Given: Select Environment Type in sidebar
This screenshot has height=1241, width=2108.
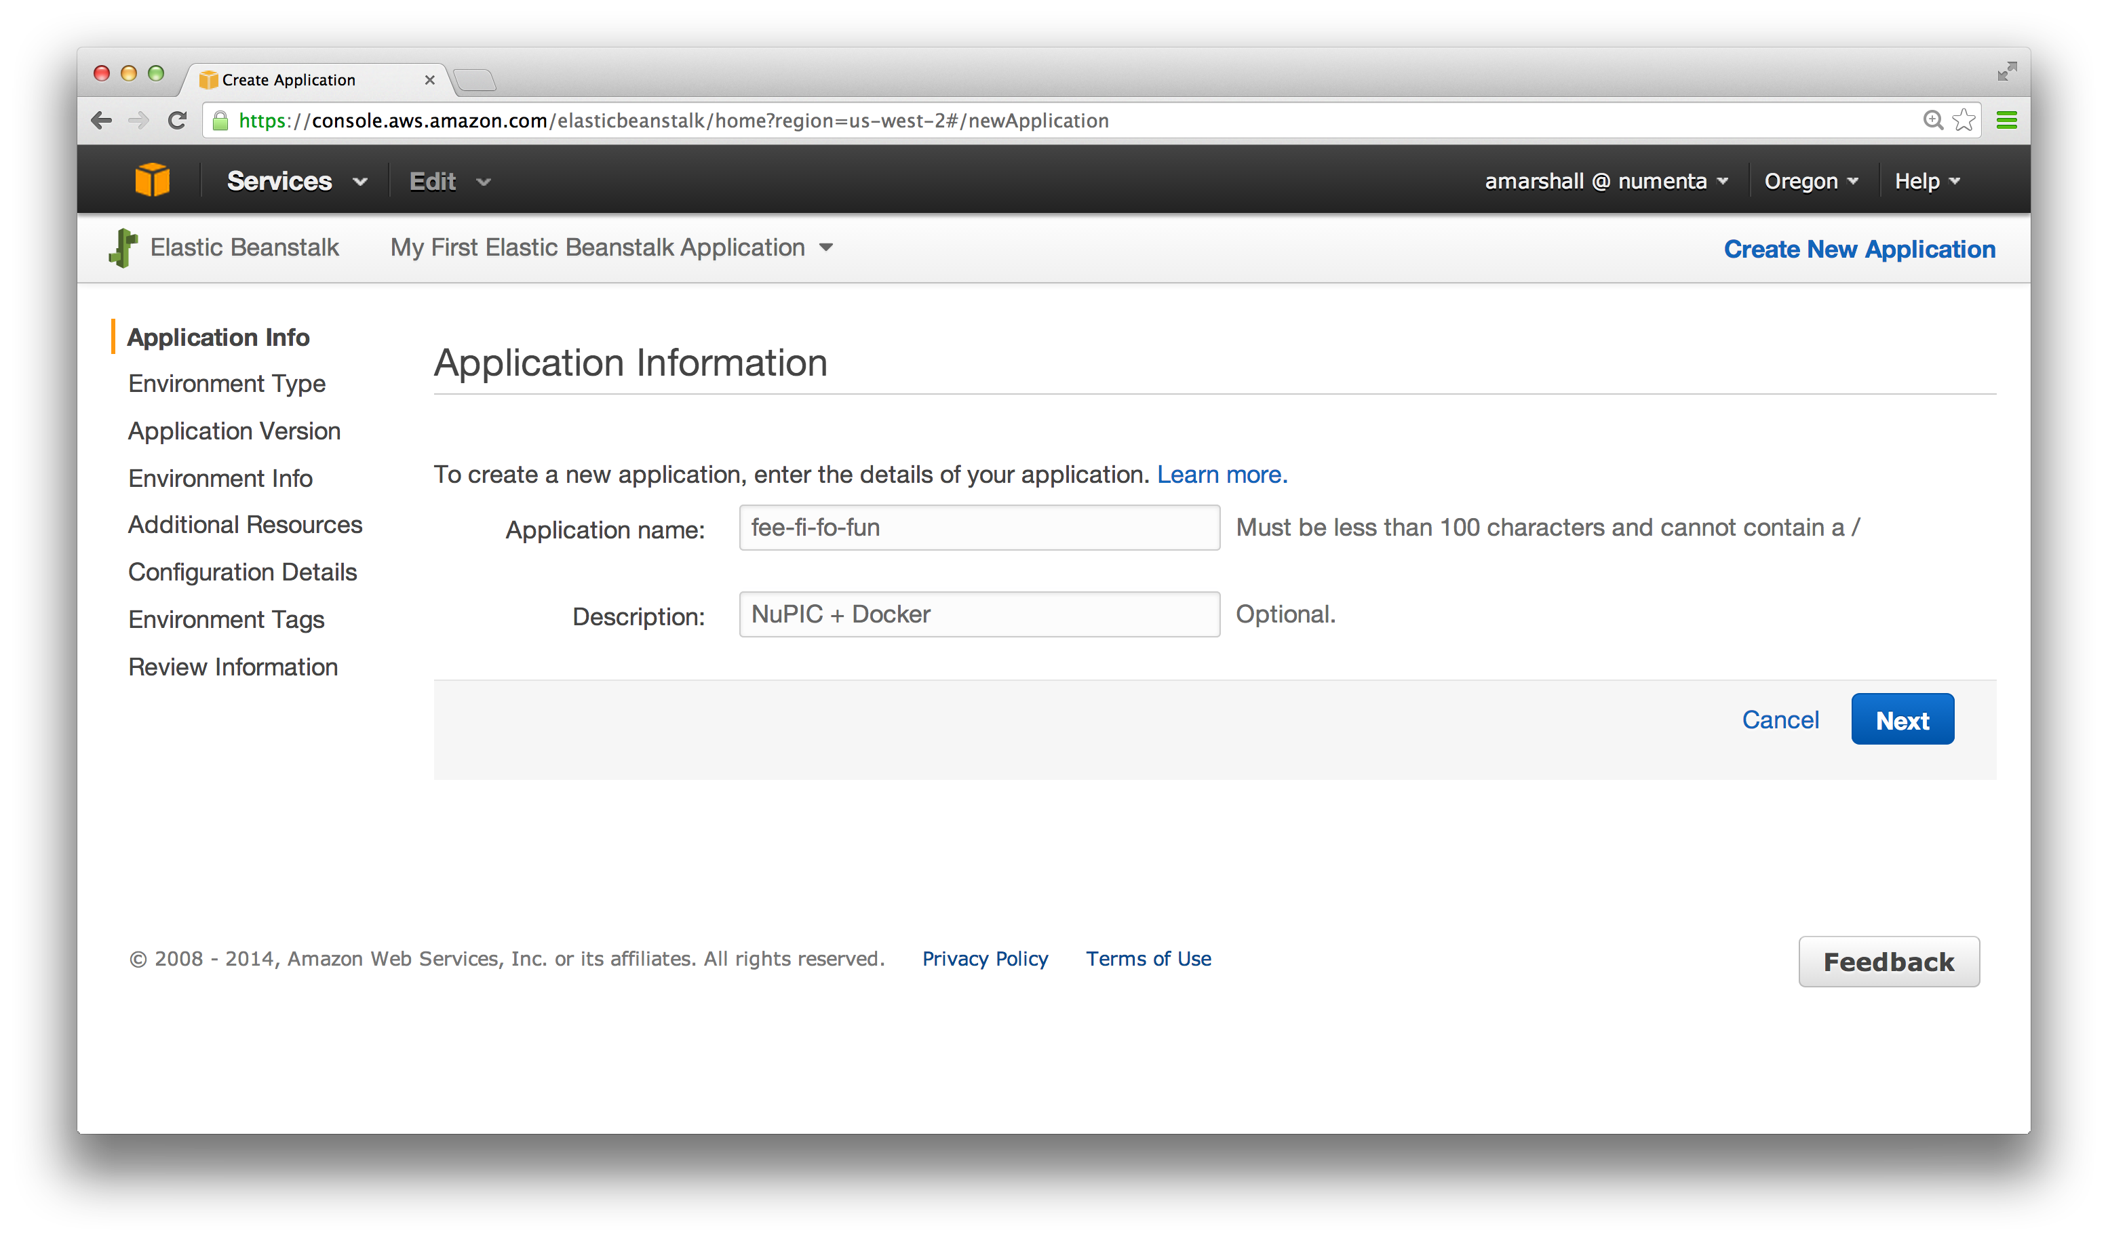Looking at the screenshot, I should click(x=227, y=384).
